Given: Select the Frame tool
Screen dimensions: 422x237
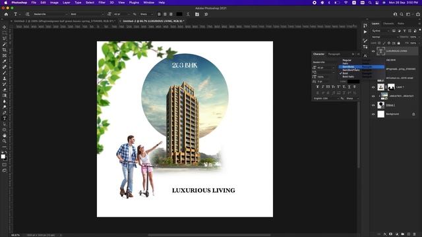Looking at the screenshot, I should coord(5,55).
